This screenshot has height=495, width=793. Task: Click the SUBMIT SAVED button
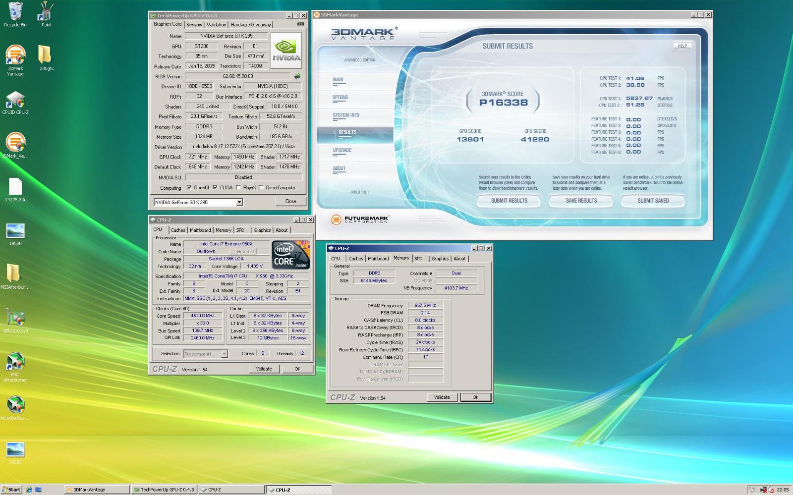(653, 201)
